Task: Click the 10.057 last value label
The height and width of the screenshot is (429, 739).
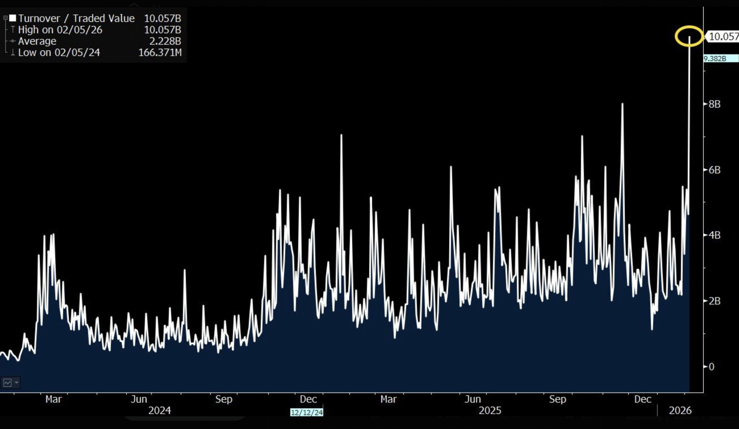Action: 723,36
